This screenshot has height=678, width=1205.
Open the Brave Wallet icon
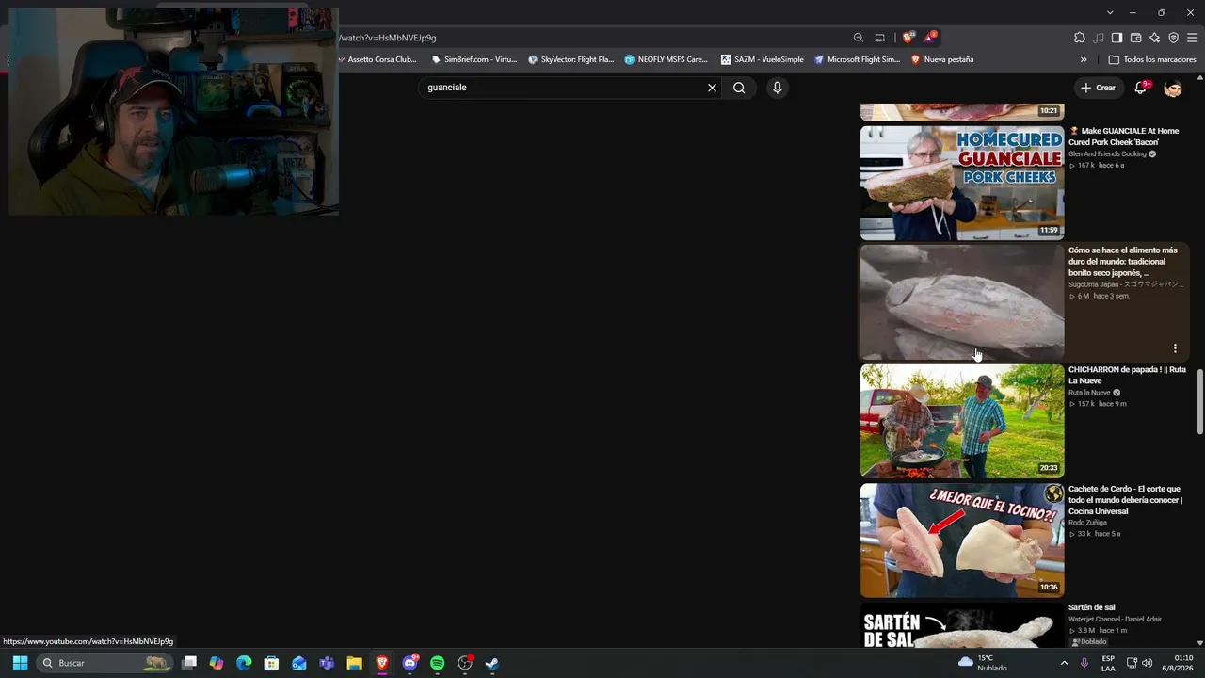[x=1136, y=38]
